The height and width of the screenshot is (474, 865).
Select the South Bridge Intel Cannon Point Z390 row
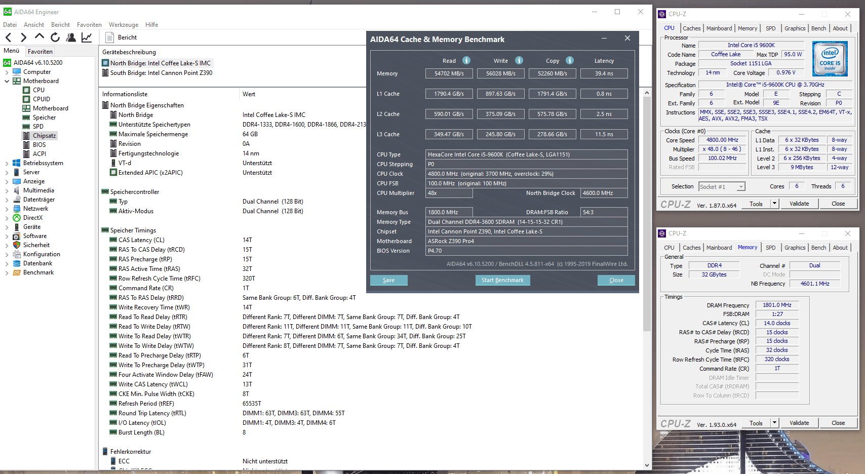tap(157, 73)
